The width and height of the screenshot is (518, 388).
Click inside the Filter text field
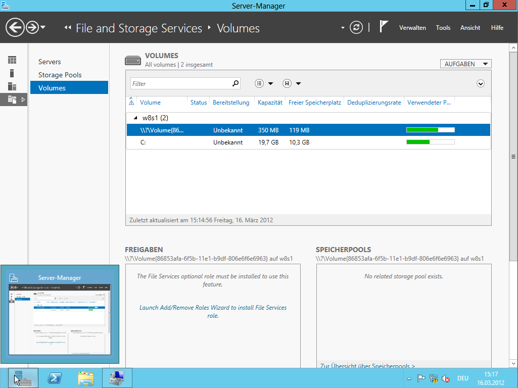pyautogui.click(x=179, y=84)
